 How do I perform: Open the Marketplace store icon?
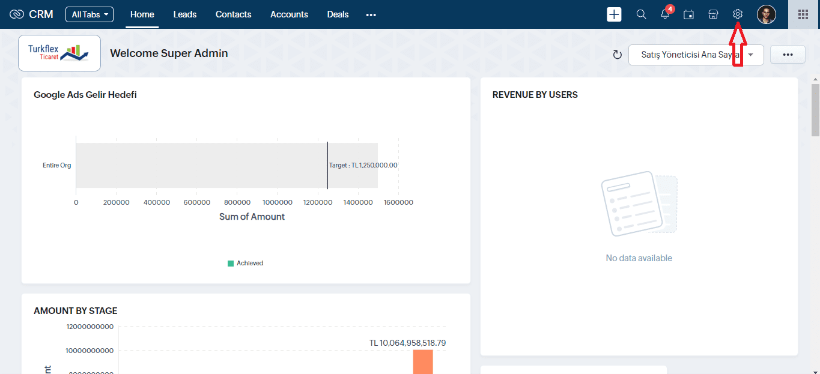[x=713, y=14]
